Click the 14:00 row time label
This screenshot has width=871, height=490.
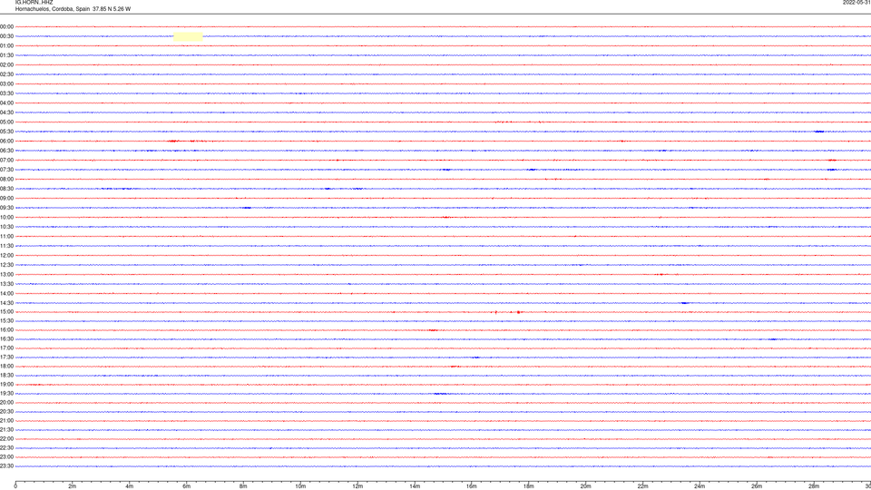pos(6,294)
